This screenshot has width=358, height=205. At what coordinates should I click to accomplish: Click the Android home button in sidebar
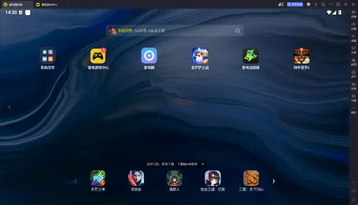[354, 190]
